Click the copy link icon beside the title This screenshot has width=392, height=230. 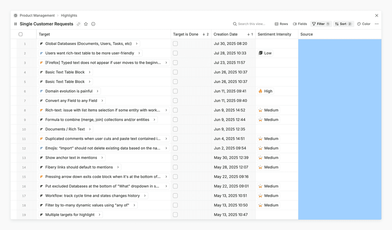click(x=78, y=24)
